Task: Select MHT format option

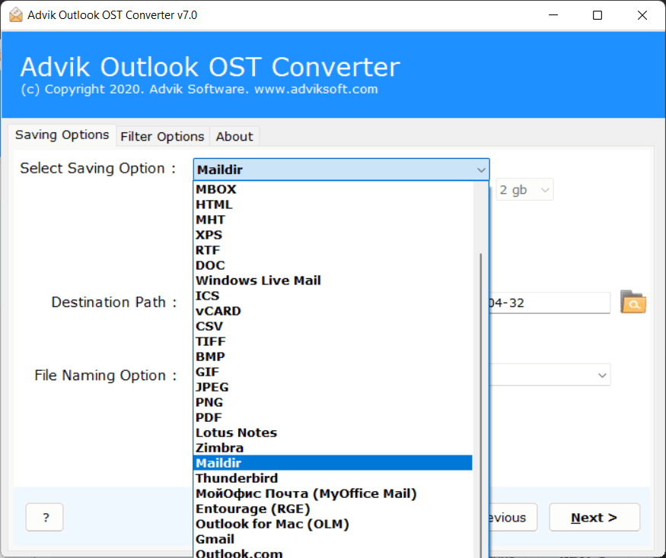Action: 333,220
